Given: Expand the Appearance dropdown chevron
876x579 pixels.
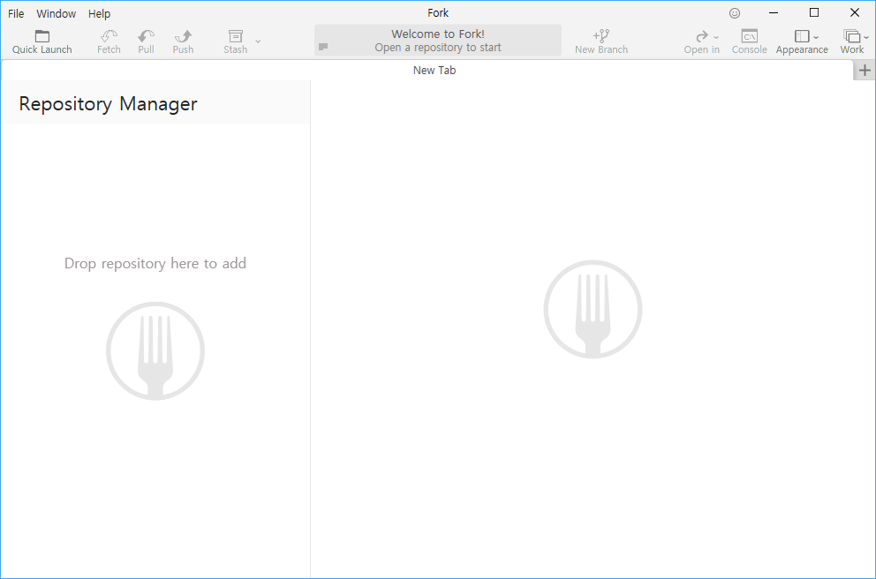Looking at the screenshot, I should tap(816, 37).
